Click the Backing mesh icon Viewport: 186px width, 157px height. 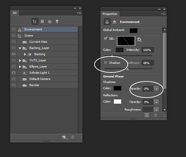[29, 54]
